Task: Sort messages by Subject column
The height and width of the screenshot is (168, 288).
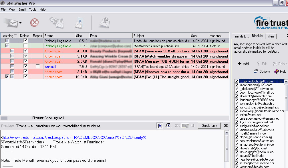Action: [161, 36]
